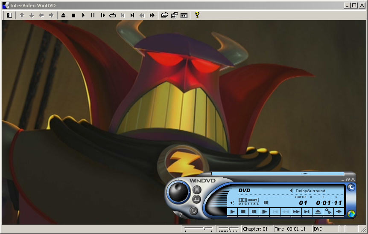This screenshot has height=234, width=368.
Task: Click the circular return arrow button
Action: 194,211
